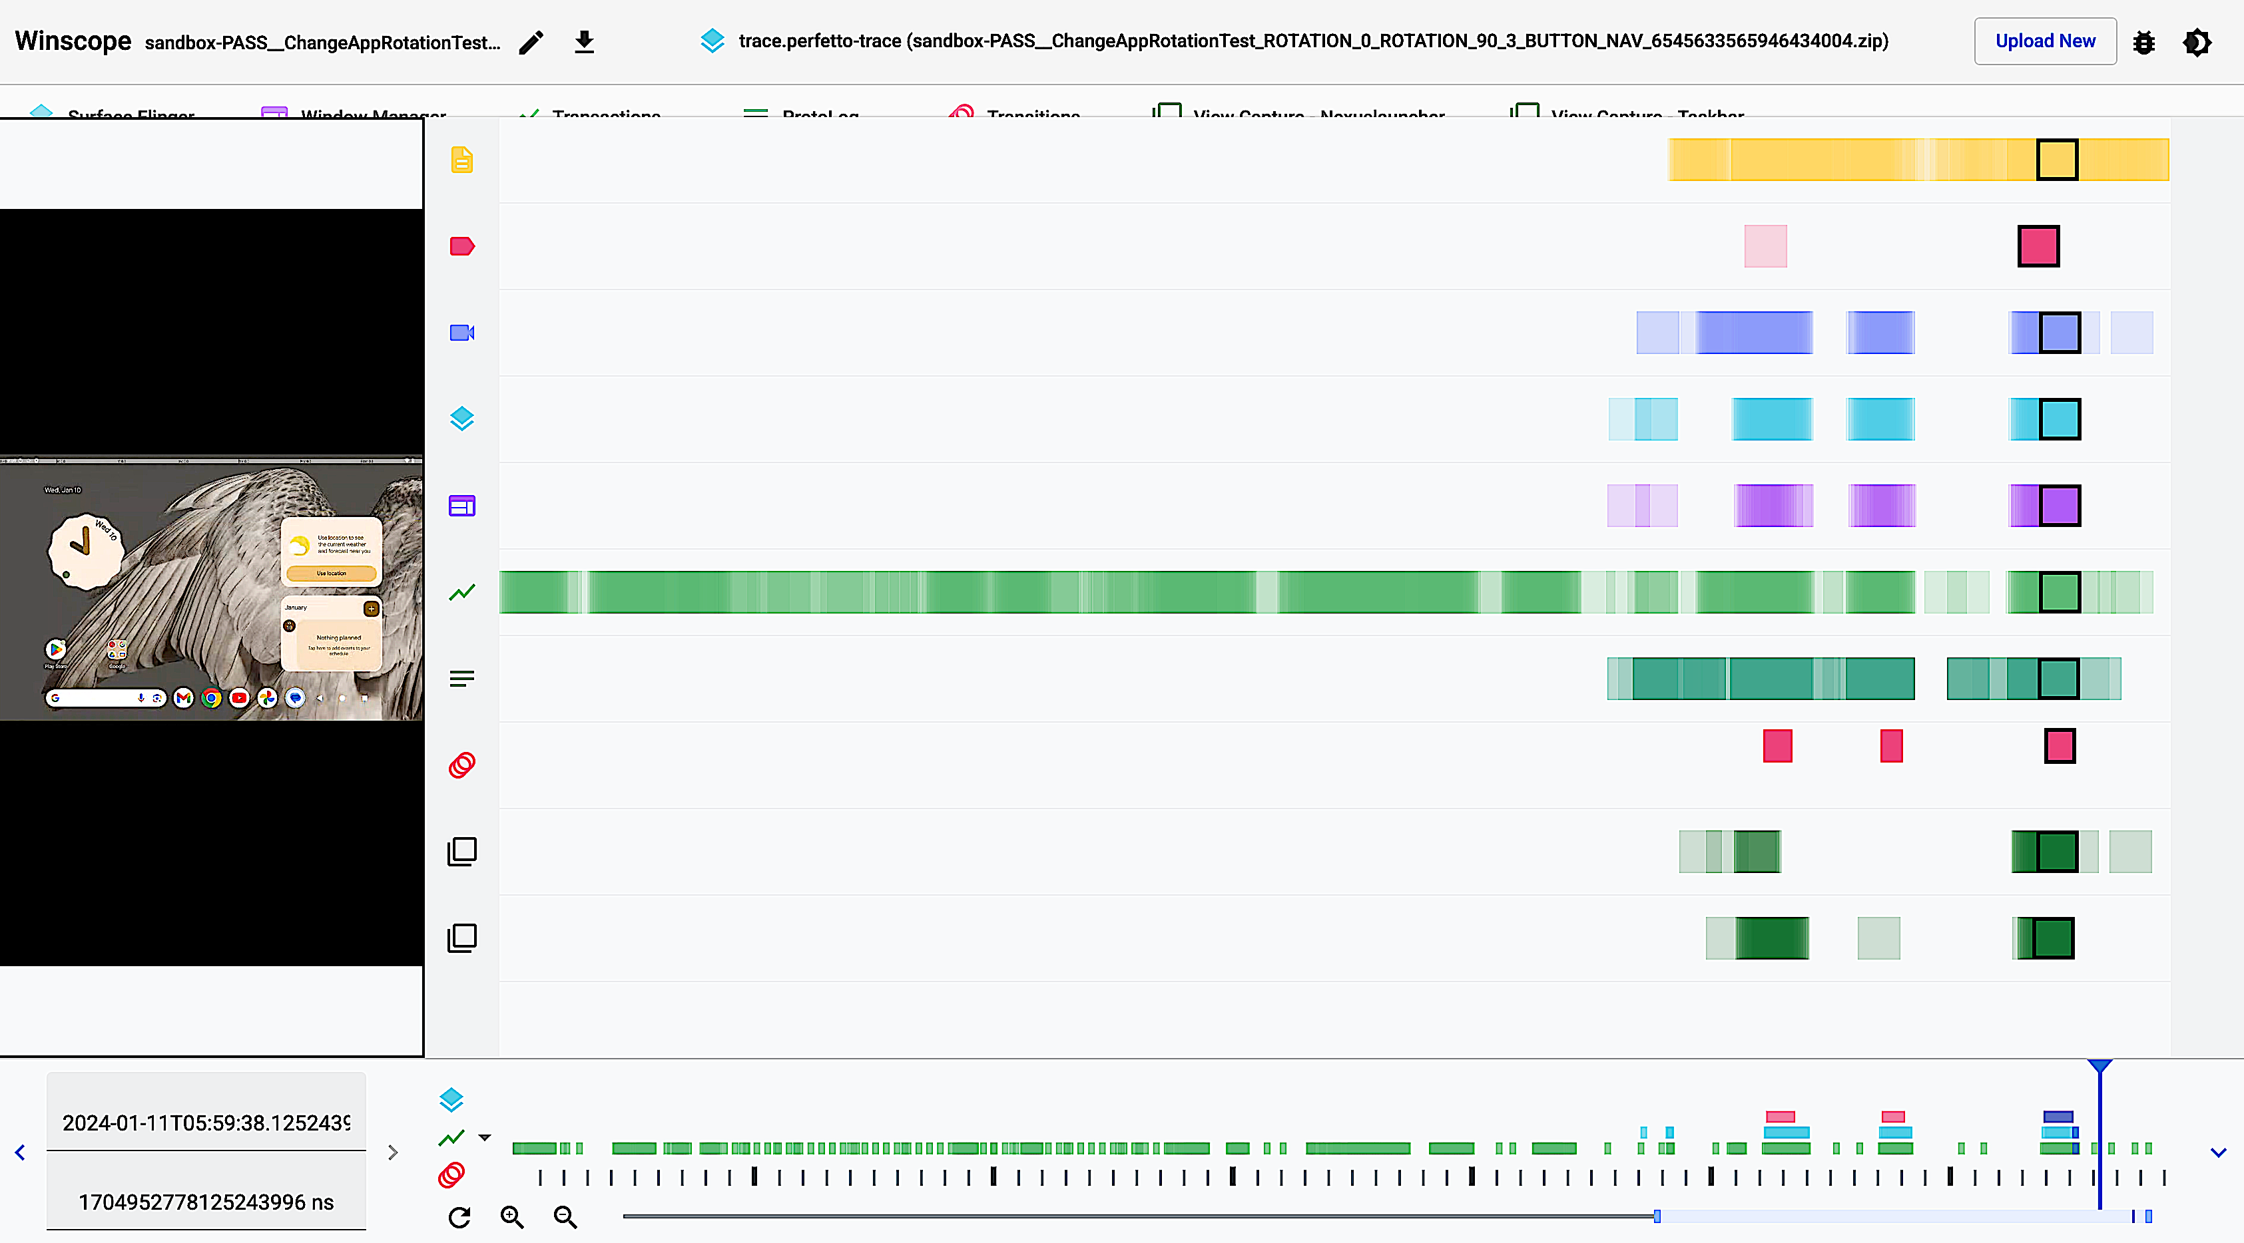This screenshot has height=1243, width=2244.
Task: Click Upload New button
Action: coord(2045,41)
